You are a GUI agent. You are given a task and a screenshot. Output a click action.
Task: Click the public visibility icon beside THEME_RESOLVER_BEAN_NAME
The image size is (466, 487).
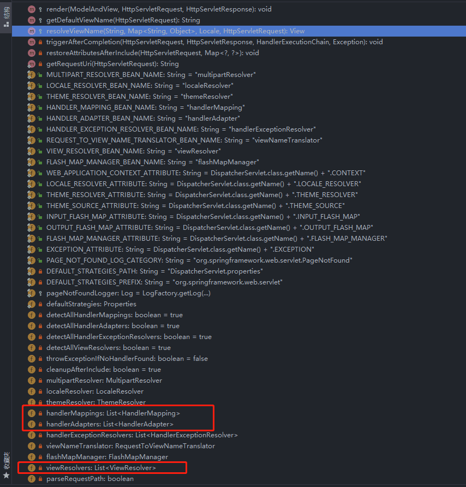40,97
